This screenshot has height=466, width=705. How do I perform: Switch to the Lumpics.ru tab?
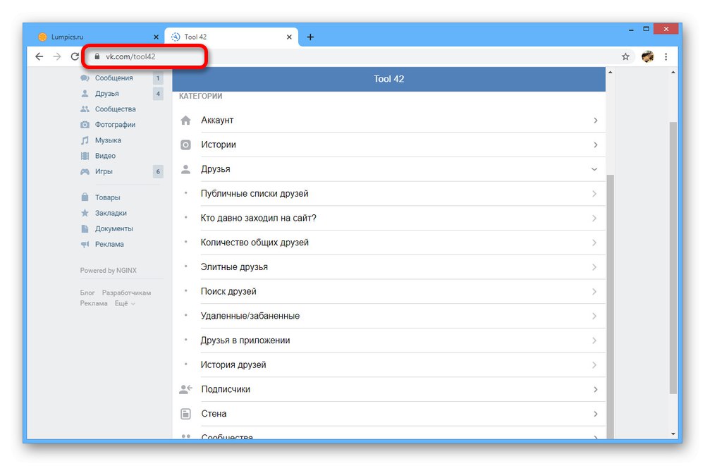(x=98, y=37)
